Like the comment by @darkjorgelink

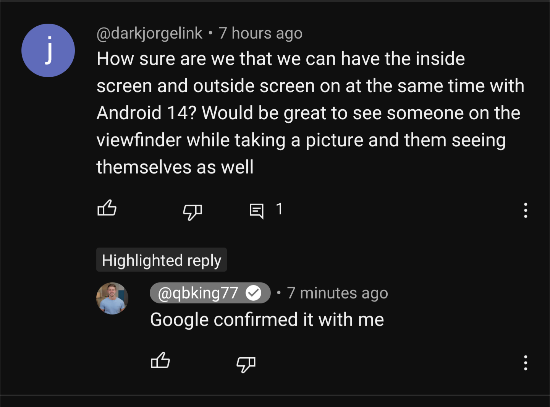point(107,209)
